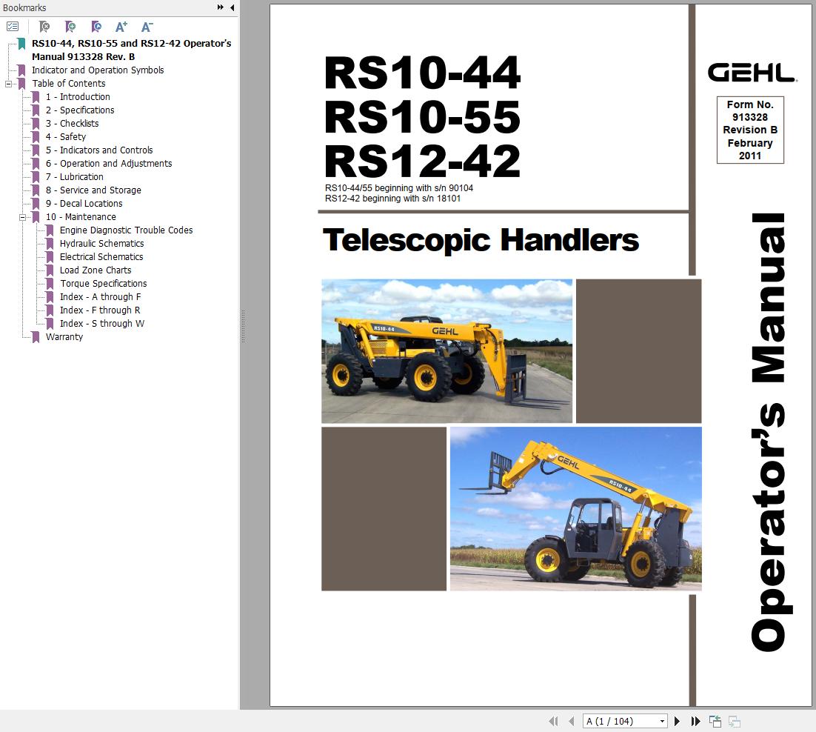Open the Engine Diagnostic Trouble Codes bookmark
816x732 pixels.
coord(127,230)
